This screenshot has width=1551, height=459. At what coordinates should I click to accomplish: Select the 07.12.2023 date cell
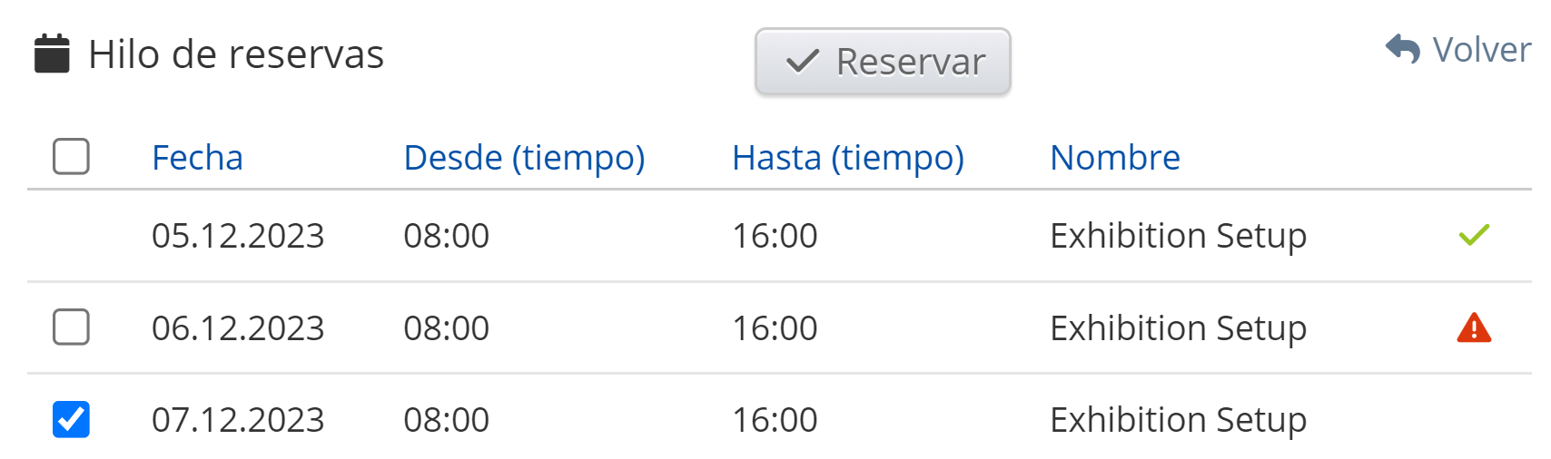point(238,420)
